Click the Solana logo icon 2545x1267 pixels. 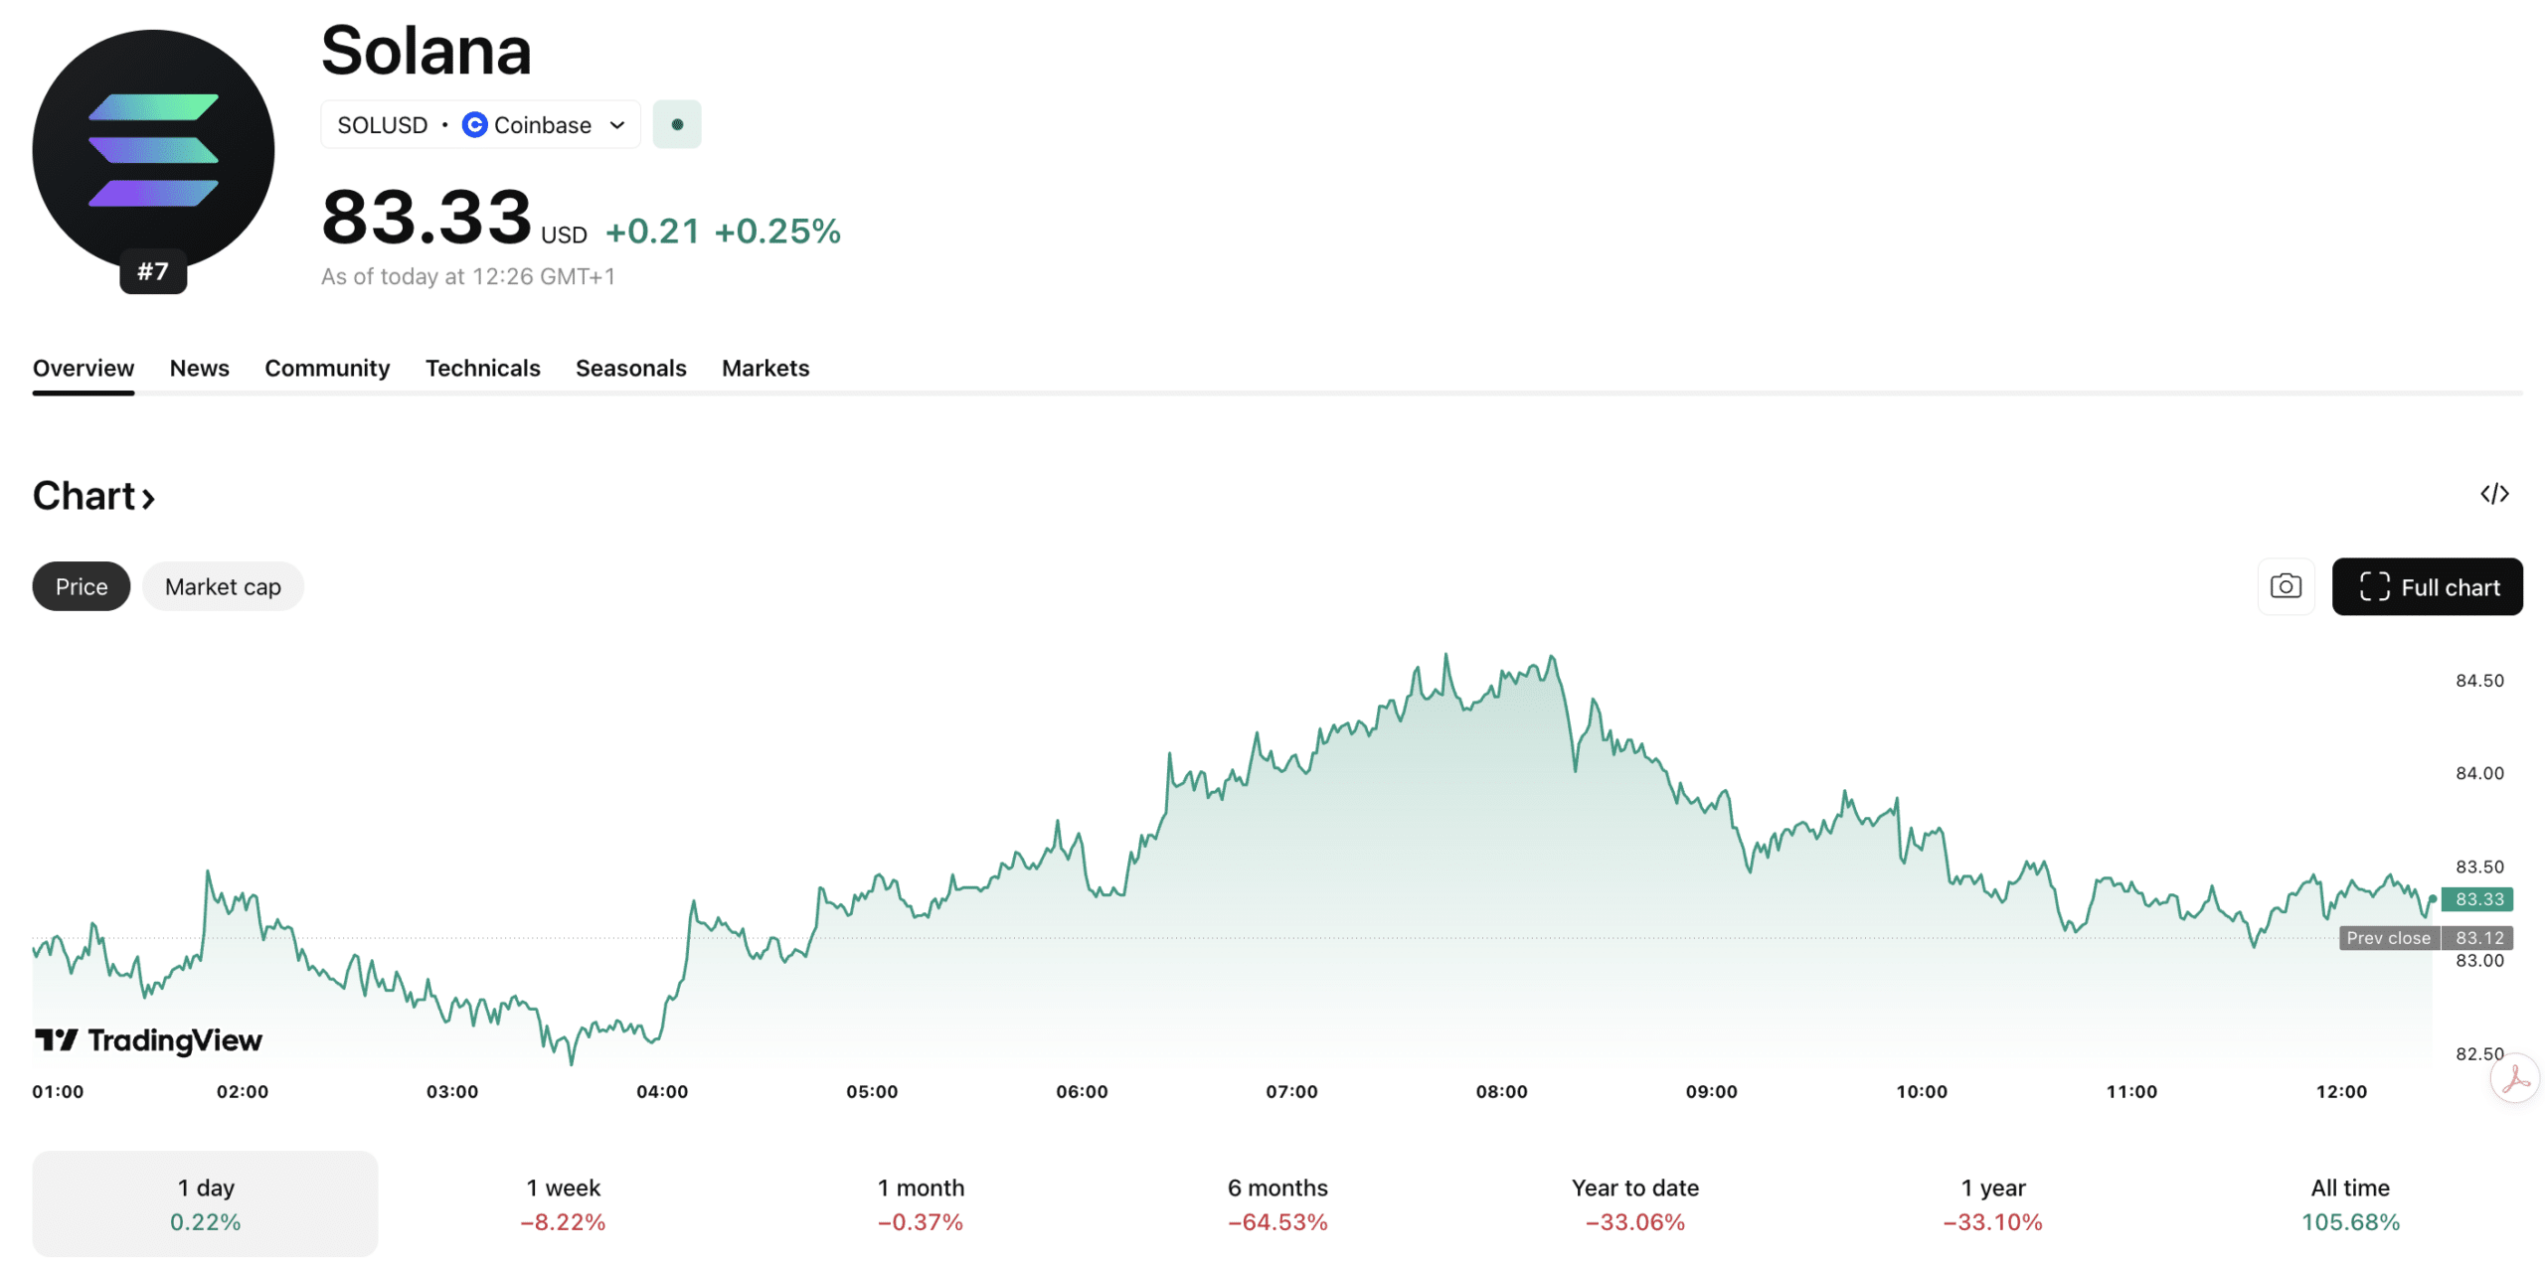click(153, 150)
